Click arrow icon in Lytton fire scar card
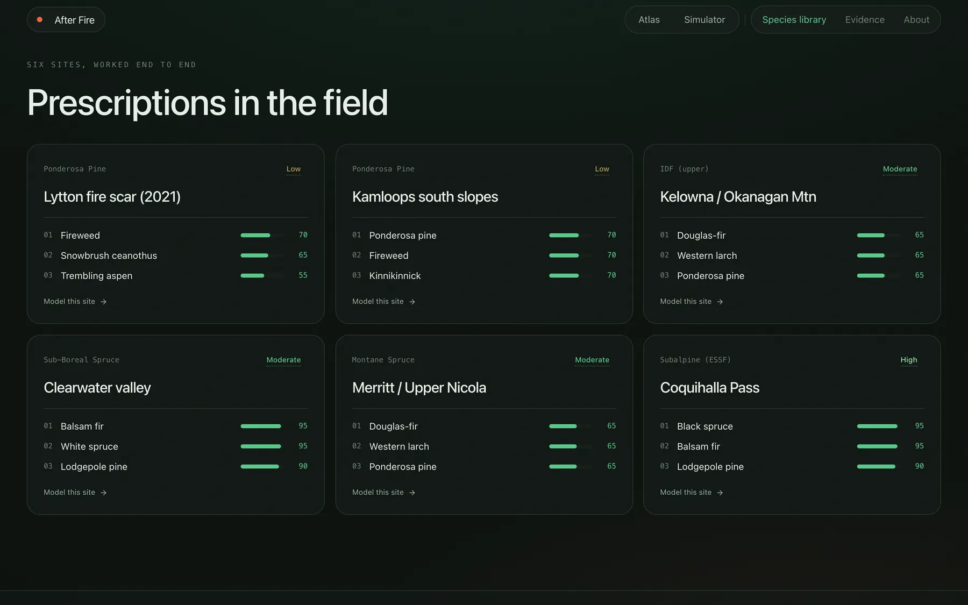Image resolution: width=968 pixels, height=605 pixels. point(104,302)
